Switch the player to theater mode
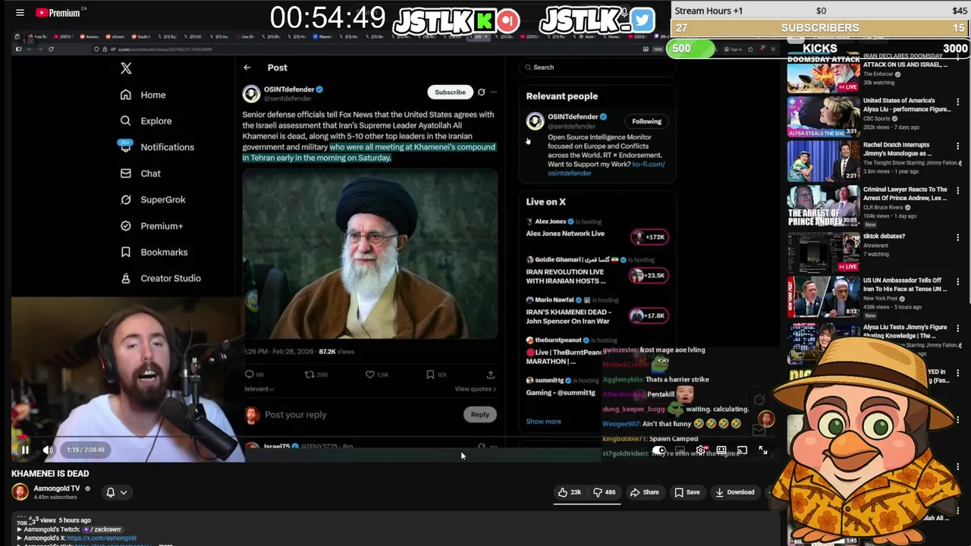This screenshot has height=546, width=971. point(721,450)
